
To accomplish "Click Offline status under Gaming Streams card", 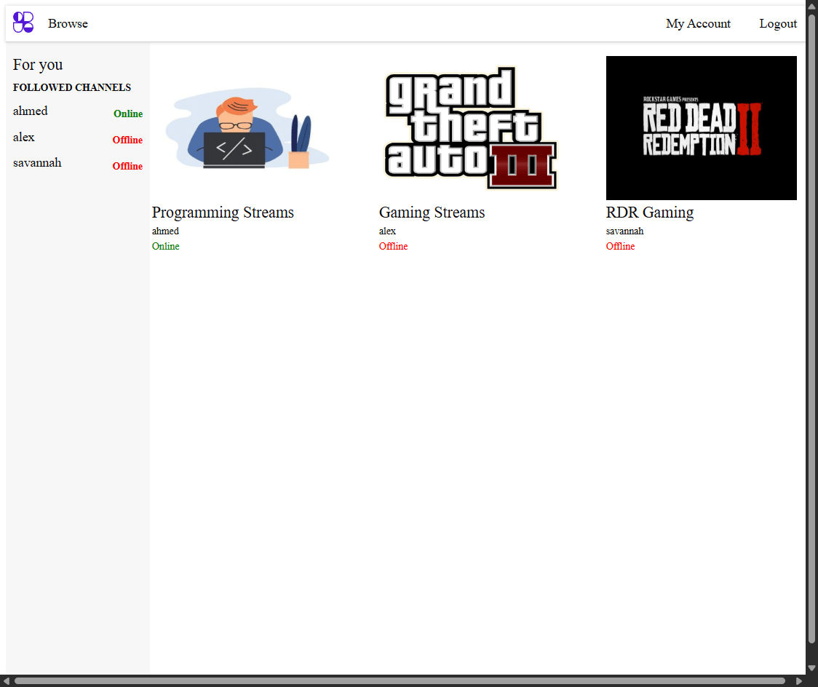I will tap(393, 246).
